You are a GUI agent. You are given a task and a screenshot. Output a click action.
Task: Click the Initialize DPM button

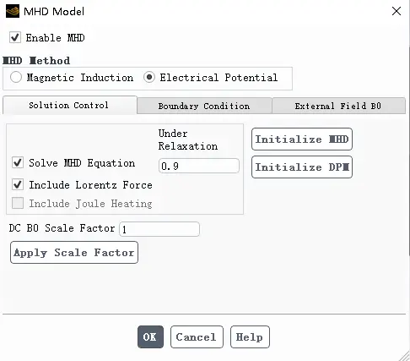coord(302,167)
